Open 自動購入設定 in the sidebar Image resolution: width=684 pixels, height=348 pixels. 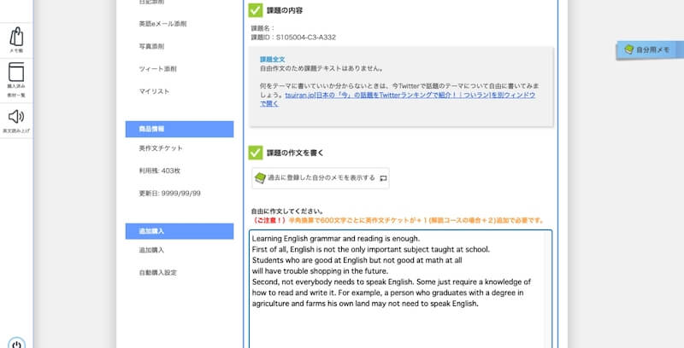[x=158, y=273]
